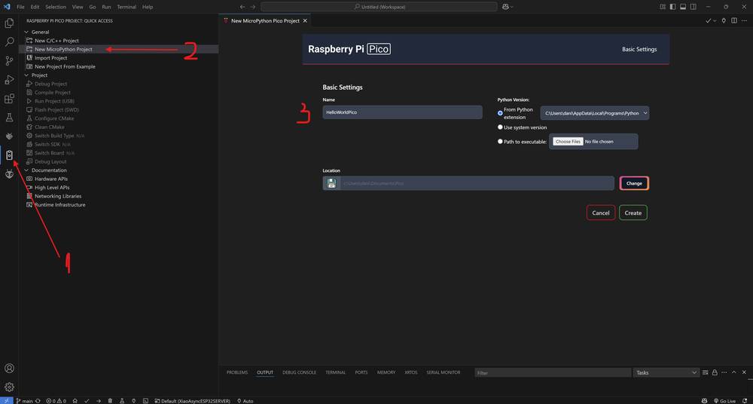This screenshot has width=753, height=404.
Task: Open the Explorer view in activity bar
Action: (x=9, y=23)
